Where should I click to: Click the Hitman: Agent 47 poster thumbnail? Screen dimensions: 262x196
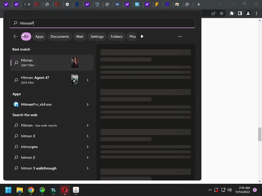click(x=75, y=80)
